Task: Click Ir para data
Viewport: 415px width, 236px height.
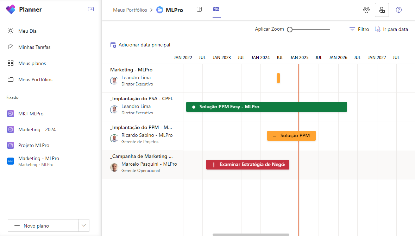Action: [x=391, y=29]
